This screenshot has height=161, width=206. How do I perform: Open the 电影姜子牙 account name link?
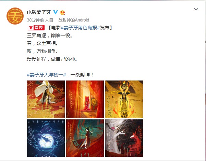39,12
